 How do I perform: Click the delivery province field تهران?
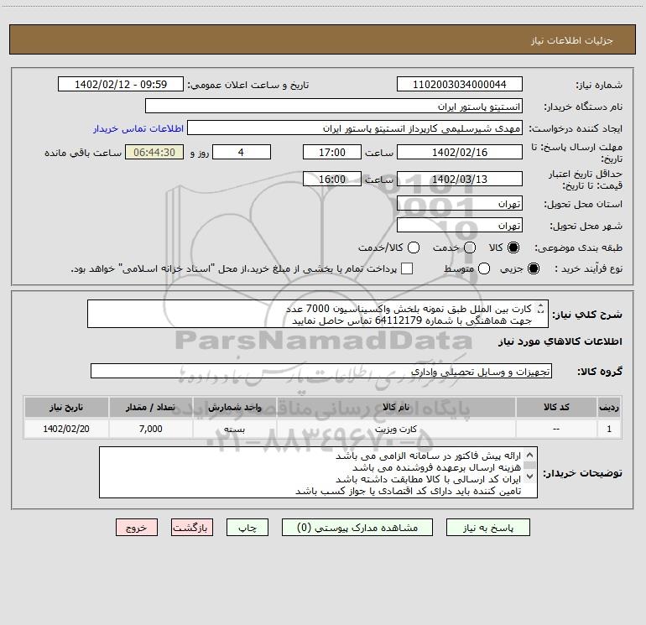coord(460,204)
